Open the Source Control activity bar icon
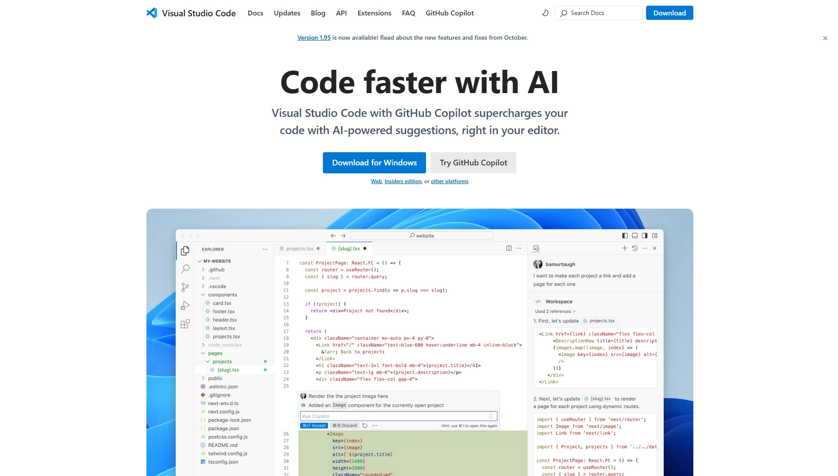The image size is (838, 476). tap(185, 287)
